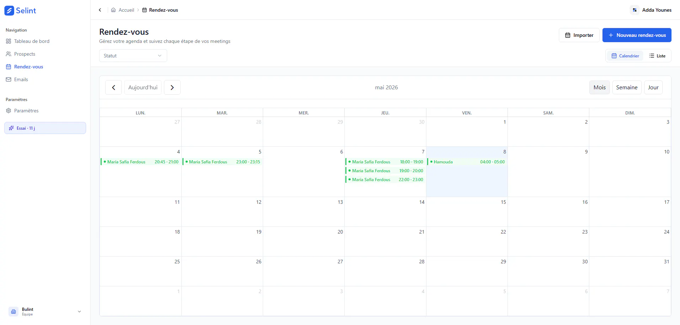Click day number 12 in calendar

[259, 202]
